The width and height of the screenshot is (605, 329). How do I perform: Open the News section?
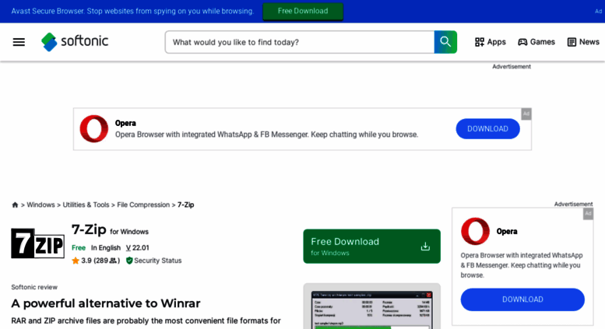[x=583, y=42]
